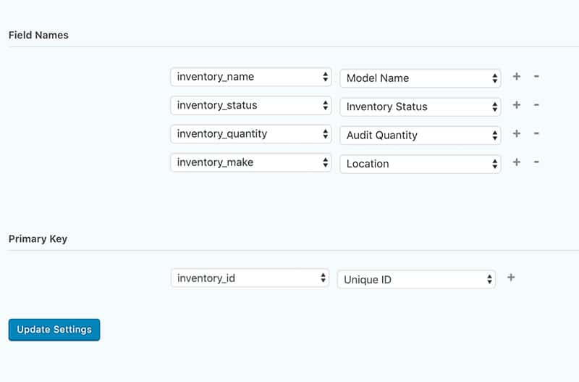
Task: Open the inventory_status dropdown
Action: coord(250,105)
